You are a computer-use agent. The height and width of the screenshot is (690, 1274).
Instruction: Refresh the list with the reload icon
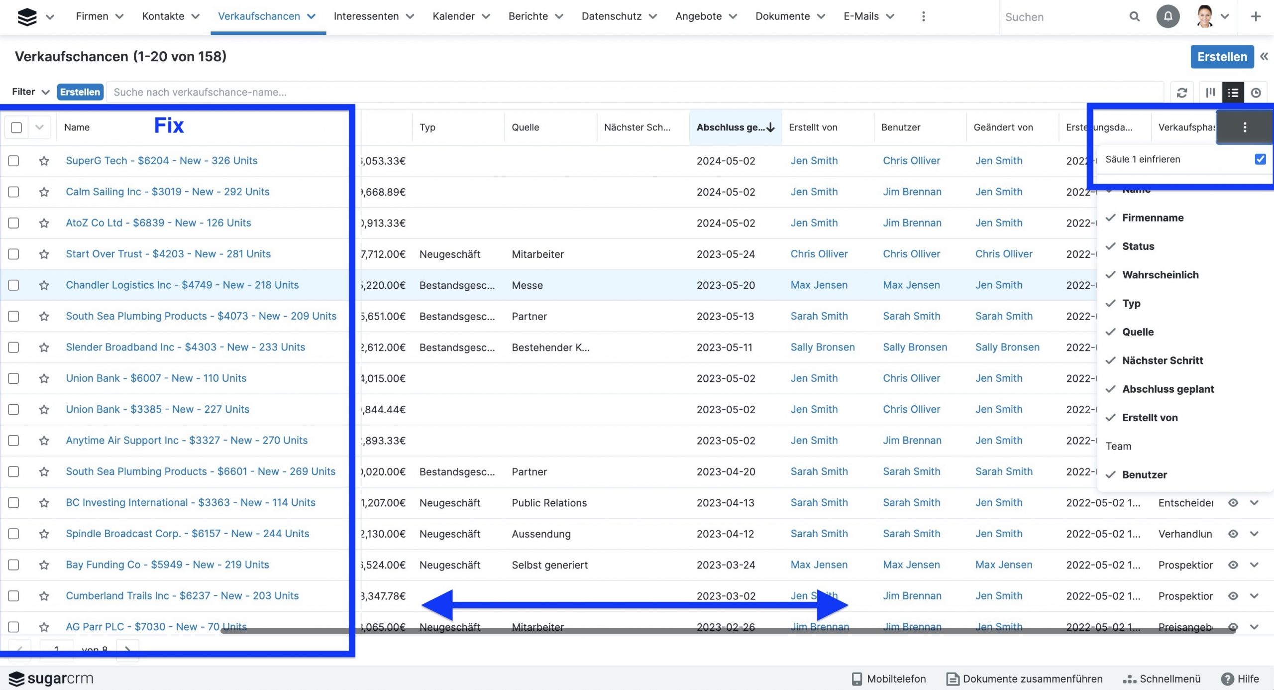point(1181,93)
